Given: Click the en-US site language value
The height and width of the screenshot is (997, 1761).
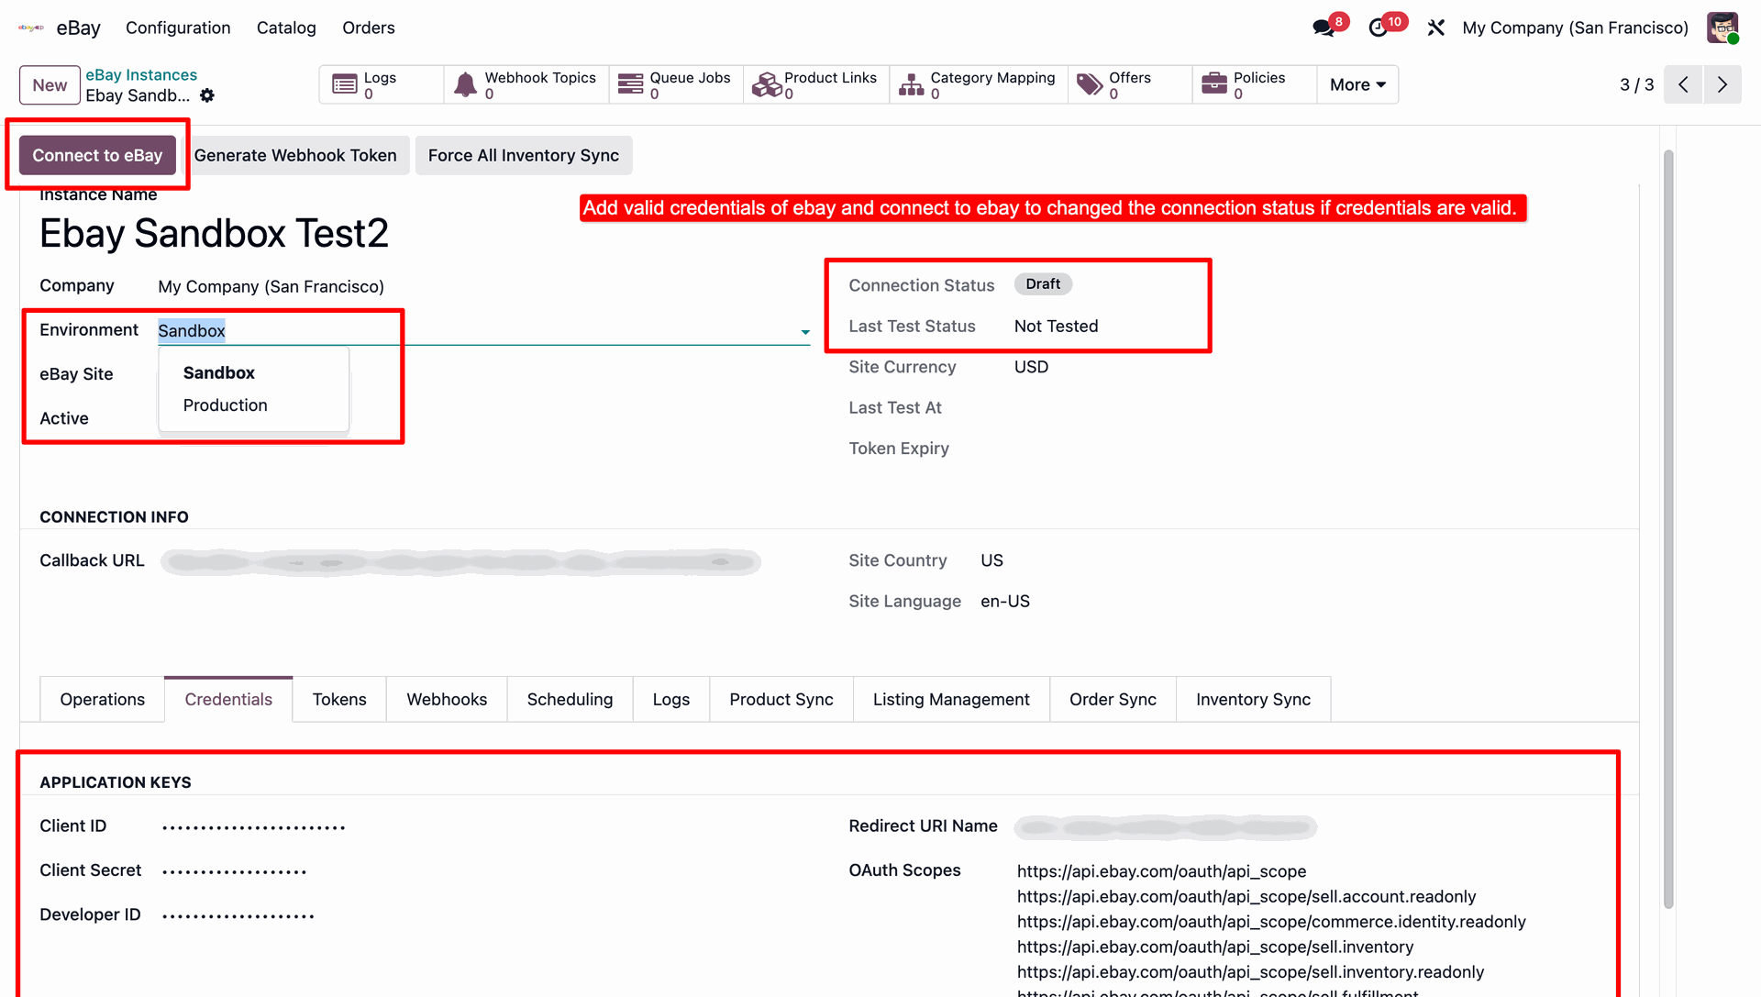Looking at the screenshot, I should click(1005, 602).
